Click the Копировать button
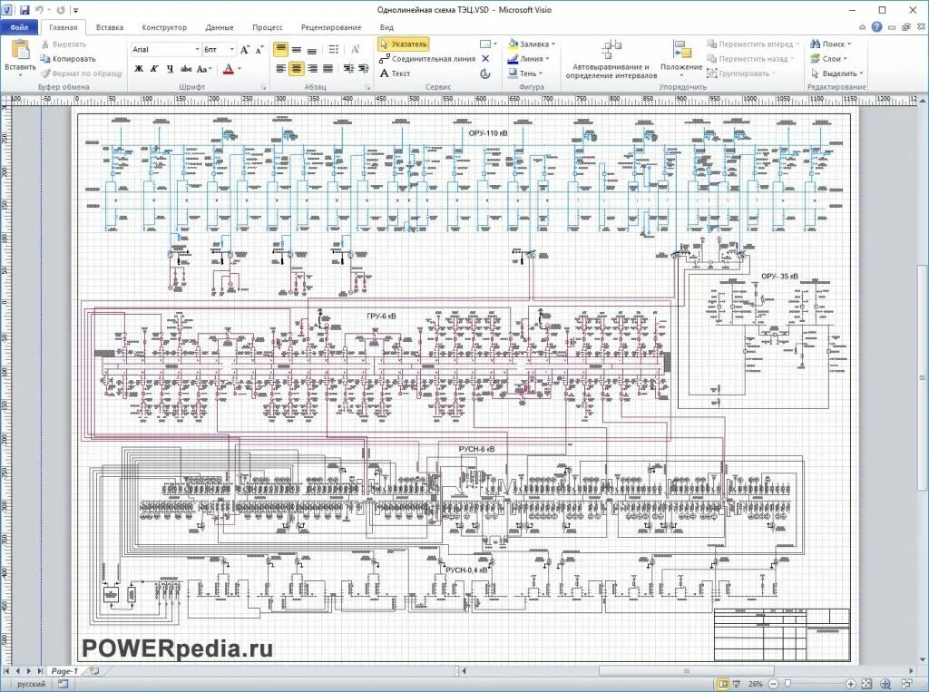This screenshot has width=929, height=692. tap(68, 59)
